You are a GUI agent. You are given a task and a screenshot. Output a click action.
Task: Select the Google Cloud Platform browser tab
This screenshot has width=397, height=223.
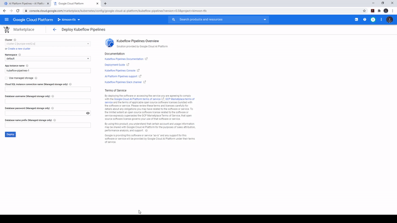pos(75,3)
